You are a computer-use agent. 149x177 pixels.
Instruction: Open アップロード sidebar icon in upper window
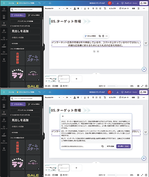pyautogui.click(x=4, y=39)
